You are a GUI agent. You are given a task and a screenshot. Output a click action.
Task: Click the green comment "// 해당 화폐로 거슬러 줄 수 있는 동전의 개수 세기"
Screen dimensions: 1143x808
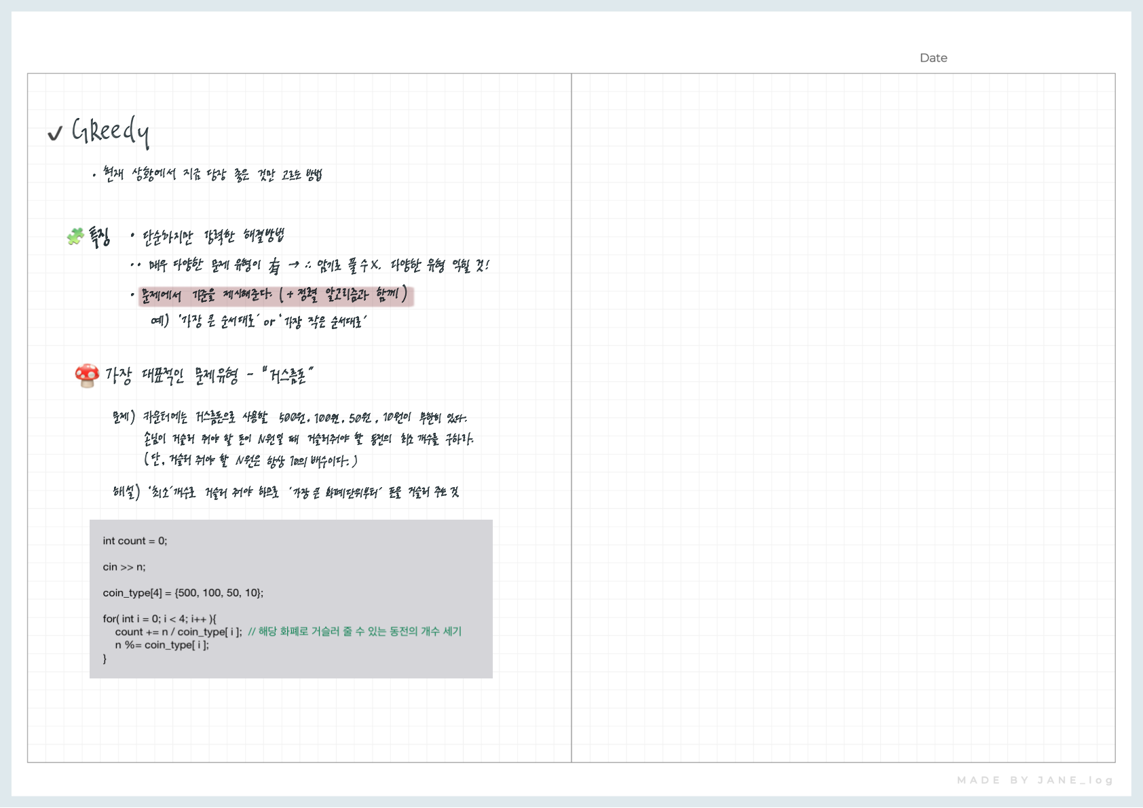click(355, 632)
